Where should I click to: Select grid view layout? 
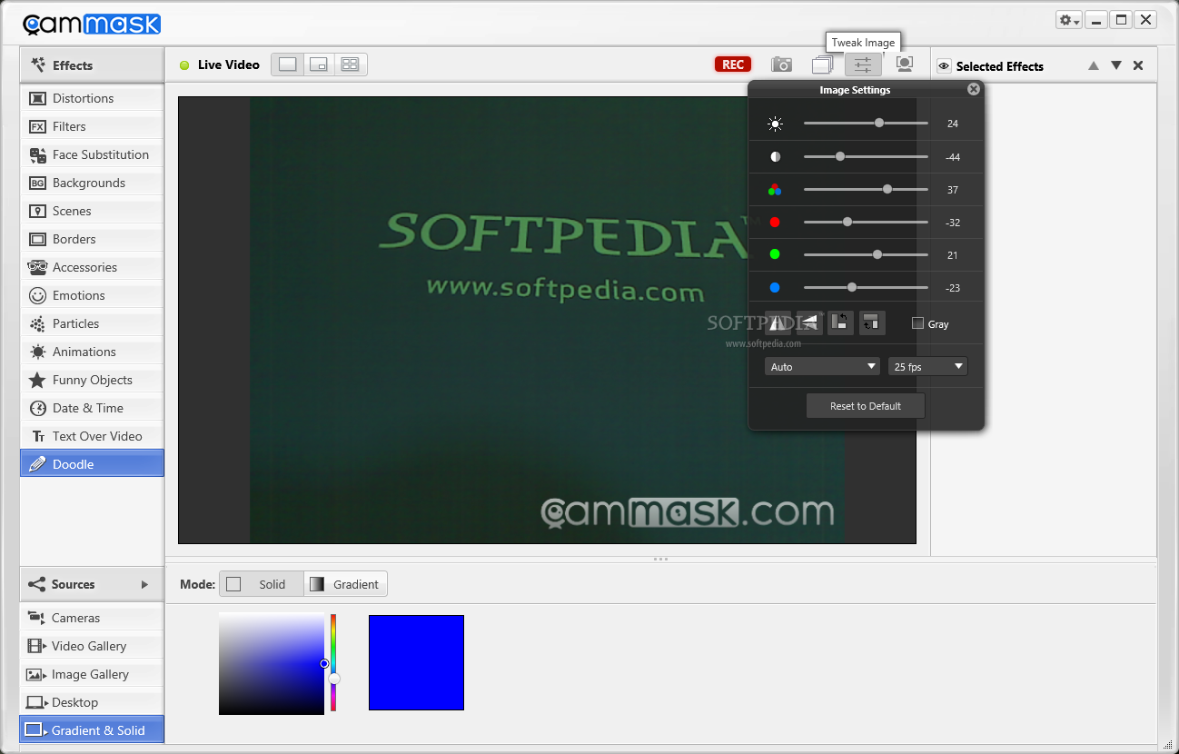tap(350, 64)
